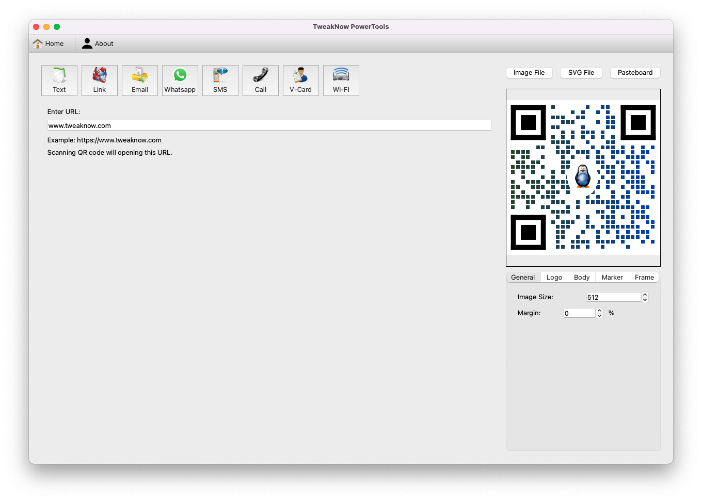Image resolution: width=702 pixels, height=502 pixels.
Task: Select the V-Card QR code type
Action: [301, 80]
